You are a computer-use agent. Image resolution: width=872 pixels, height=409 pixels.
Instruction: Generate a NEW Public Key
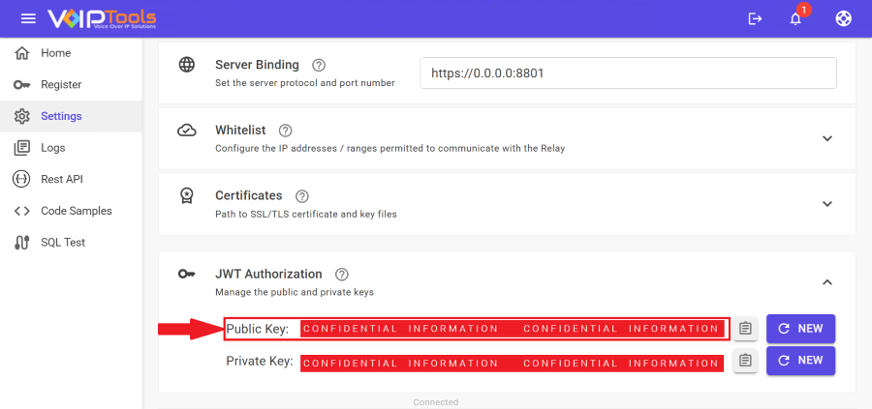click(x=800, y=329)
